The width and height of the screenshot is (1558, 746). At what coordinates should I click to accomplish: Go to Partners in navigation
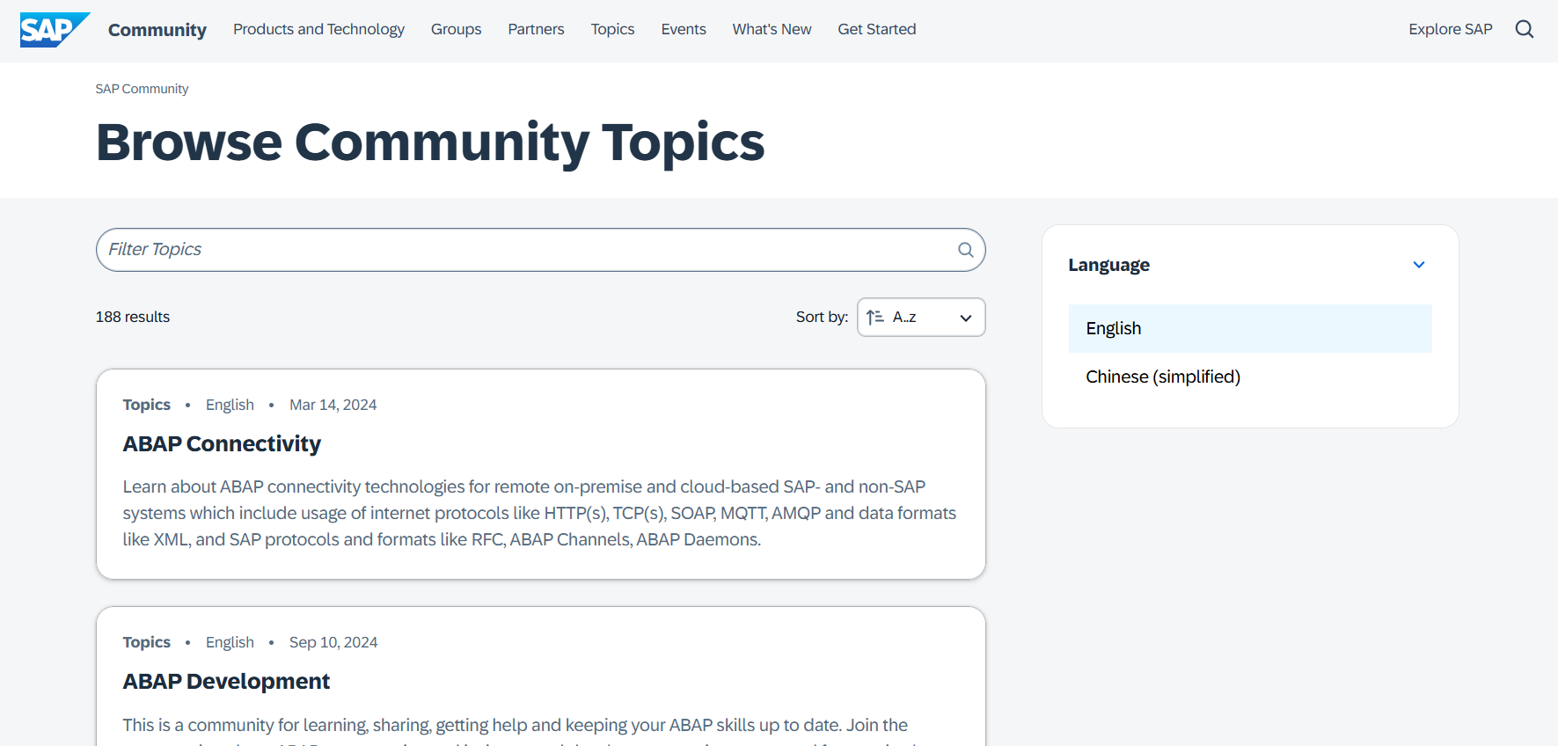pyautogui.click(x=536, y=29)
